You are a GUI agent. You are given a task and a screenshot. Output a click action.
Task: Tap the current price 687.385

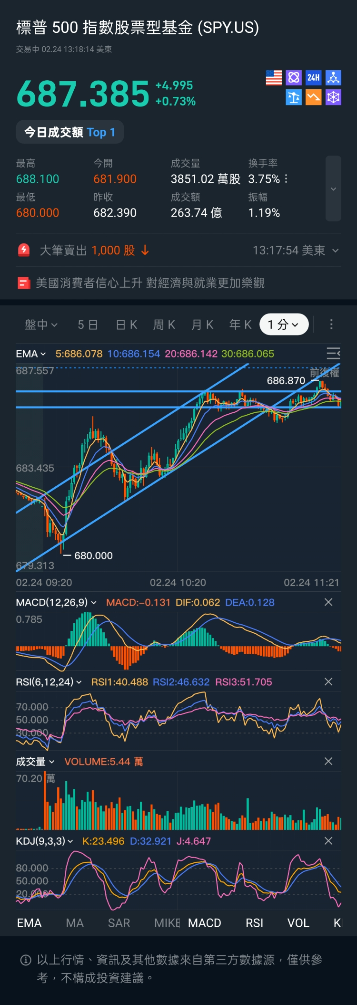[83, 94]
